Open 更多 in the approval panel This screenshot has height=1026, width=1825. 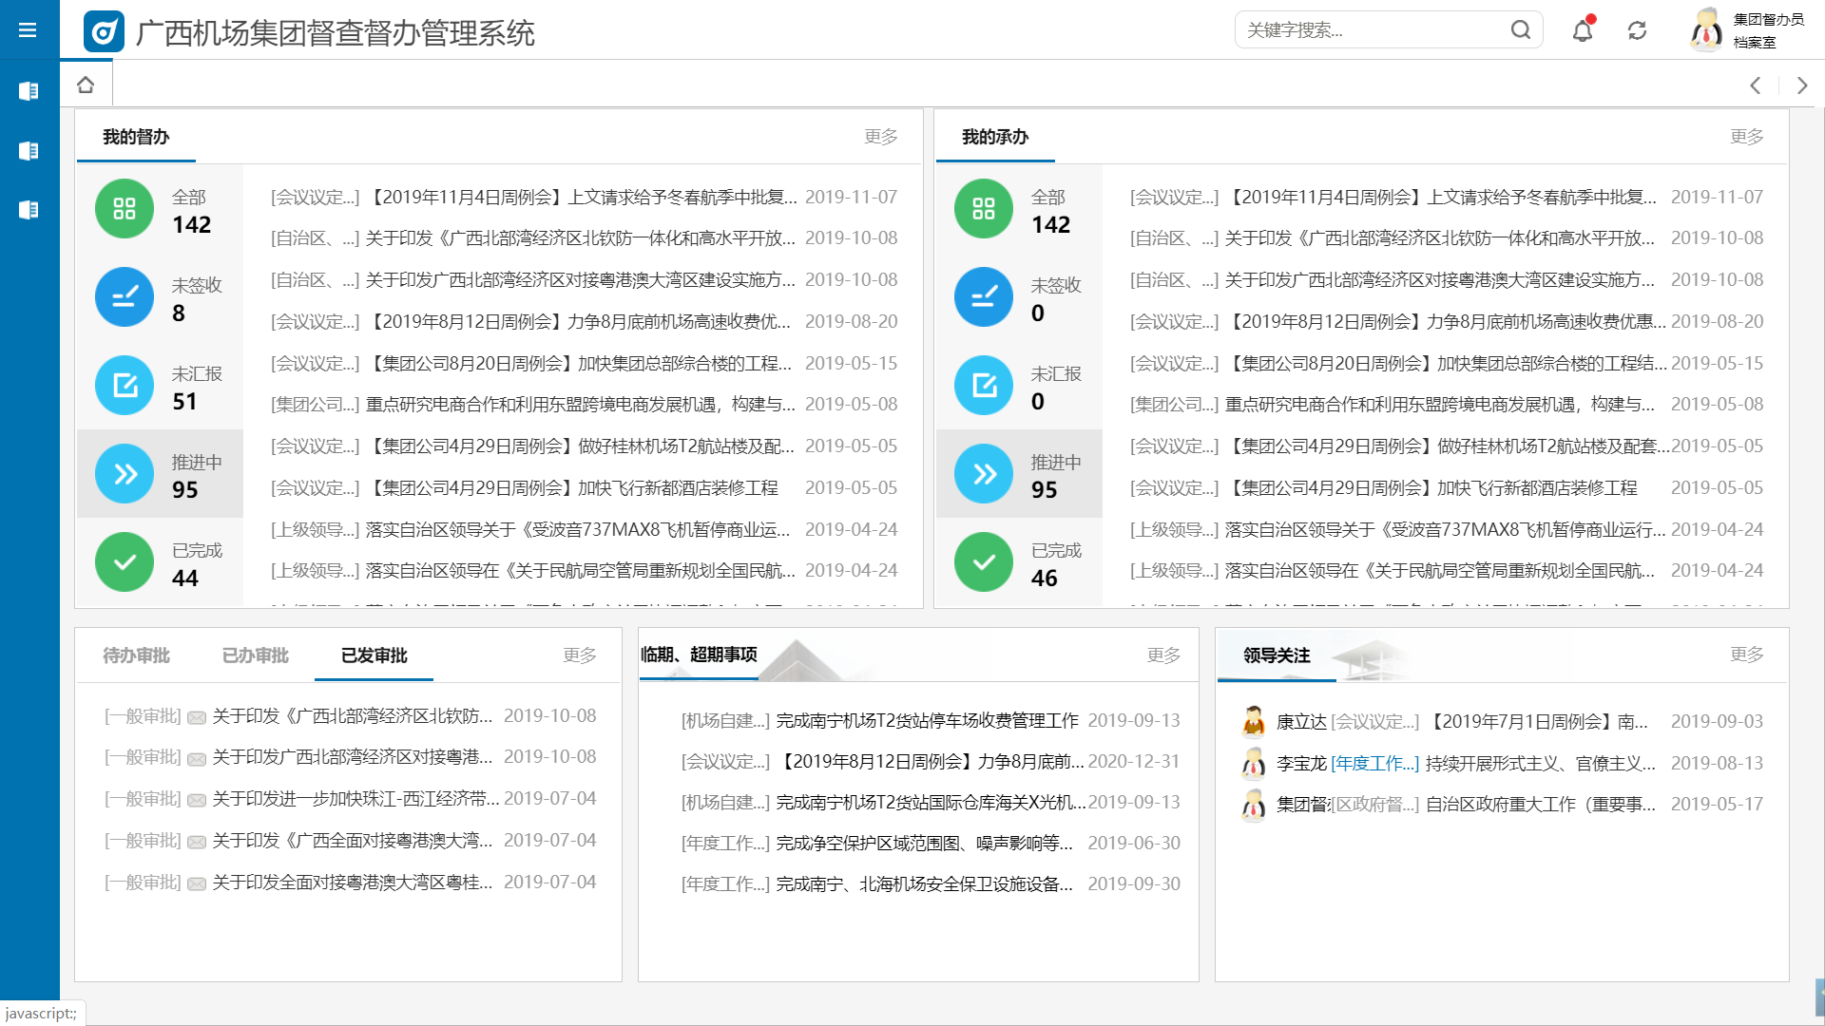click(580, 655)
